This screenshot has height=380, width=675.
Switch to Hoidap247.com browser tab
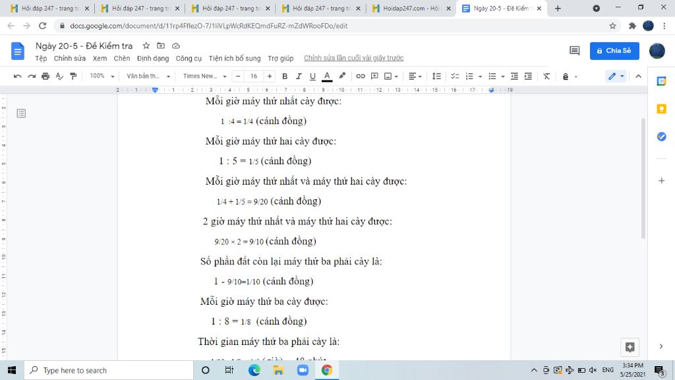click(411, 8)
